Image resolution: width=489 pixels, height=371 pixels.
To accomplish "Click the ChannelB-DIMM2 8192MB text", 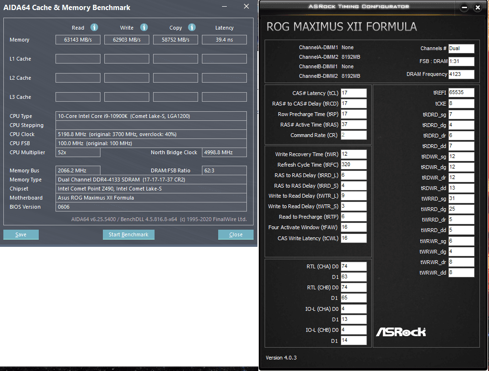I will 329,76.
